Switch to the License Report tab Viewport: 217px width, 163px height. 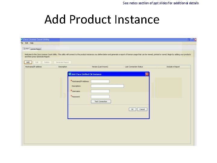pyautogui.click(x=36, y=49)
